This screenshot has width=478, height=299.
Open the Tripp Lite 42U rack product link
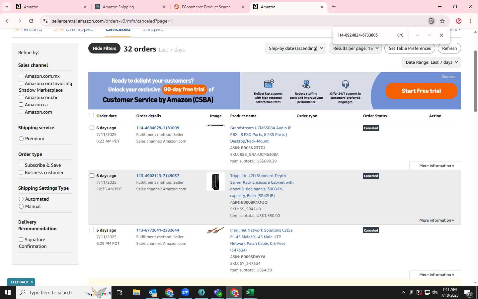(x=262, y=186)
